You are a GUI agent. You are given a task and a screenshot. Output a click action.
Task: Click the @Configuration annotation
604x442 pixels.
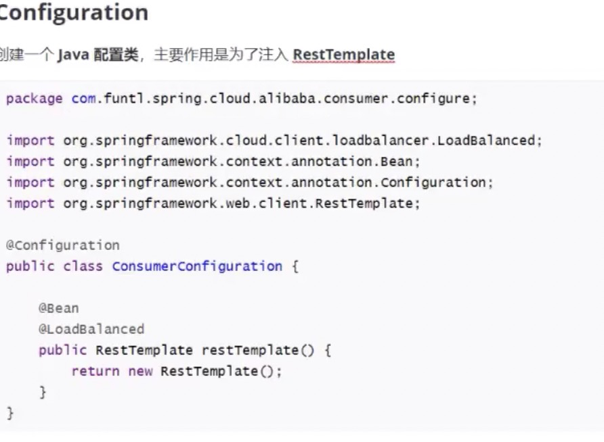[63, 245]
